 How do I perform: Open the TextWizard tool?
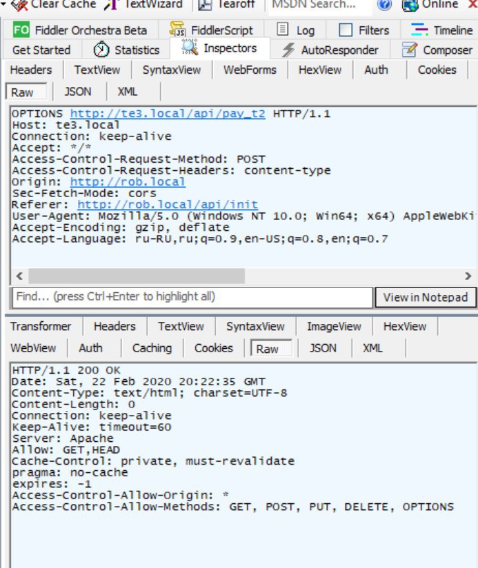pyautogui.click(x=143, y=5)
